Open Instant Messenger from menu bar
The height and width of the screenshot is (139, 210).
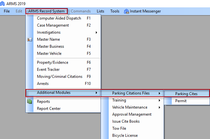[142, 11]
